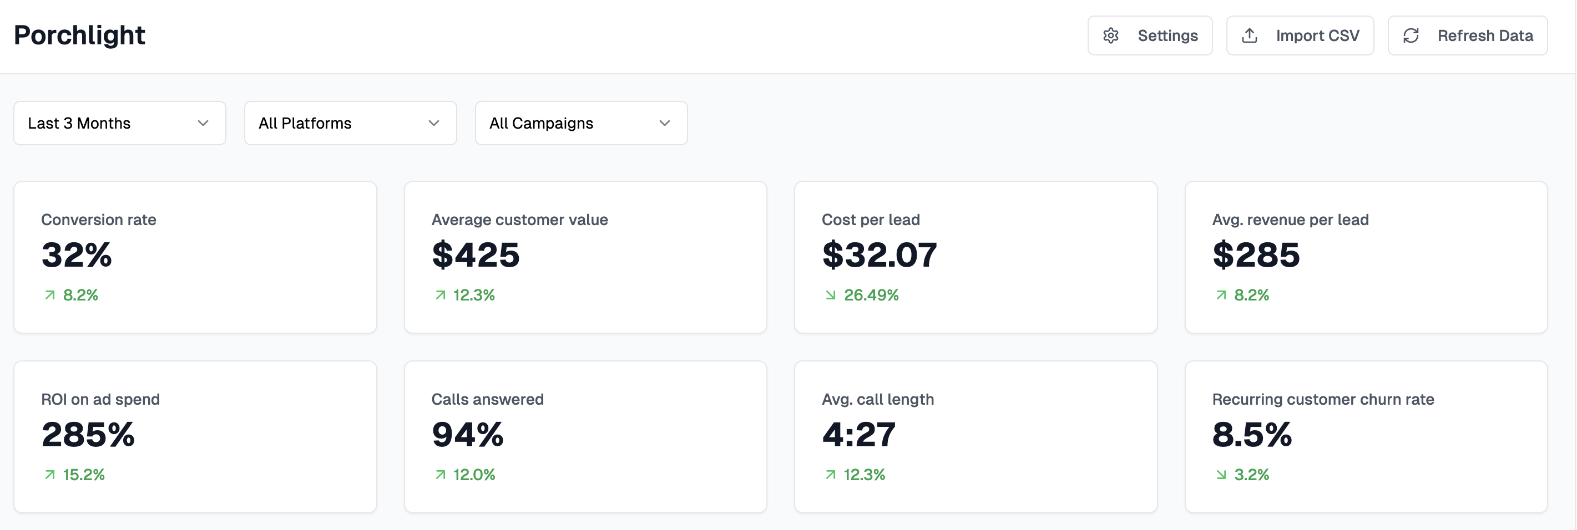Click the downward trend arrow on Cost per lead
The image size is (1577, 530).
click(x=830, y=294)
